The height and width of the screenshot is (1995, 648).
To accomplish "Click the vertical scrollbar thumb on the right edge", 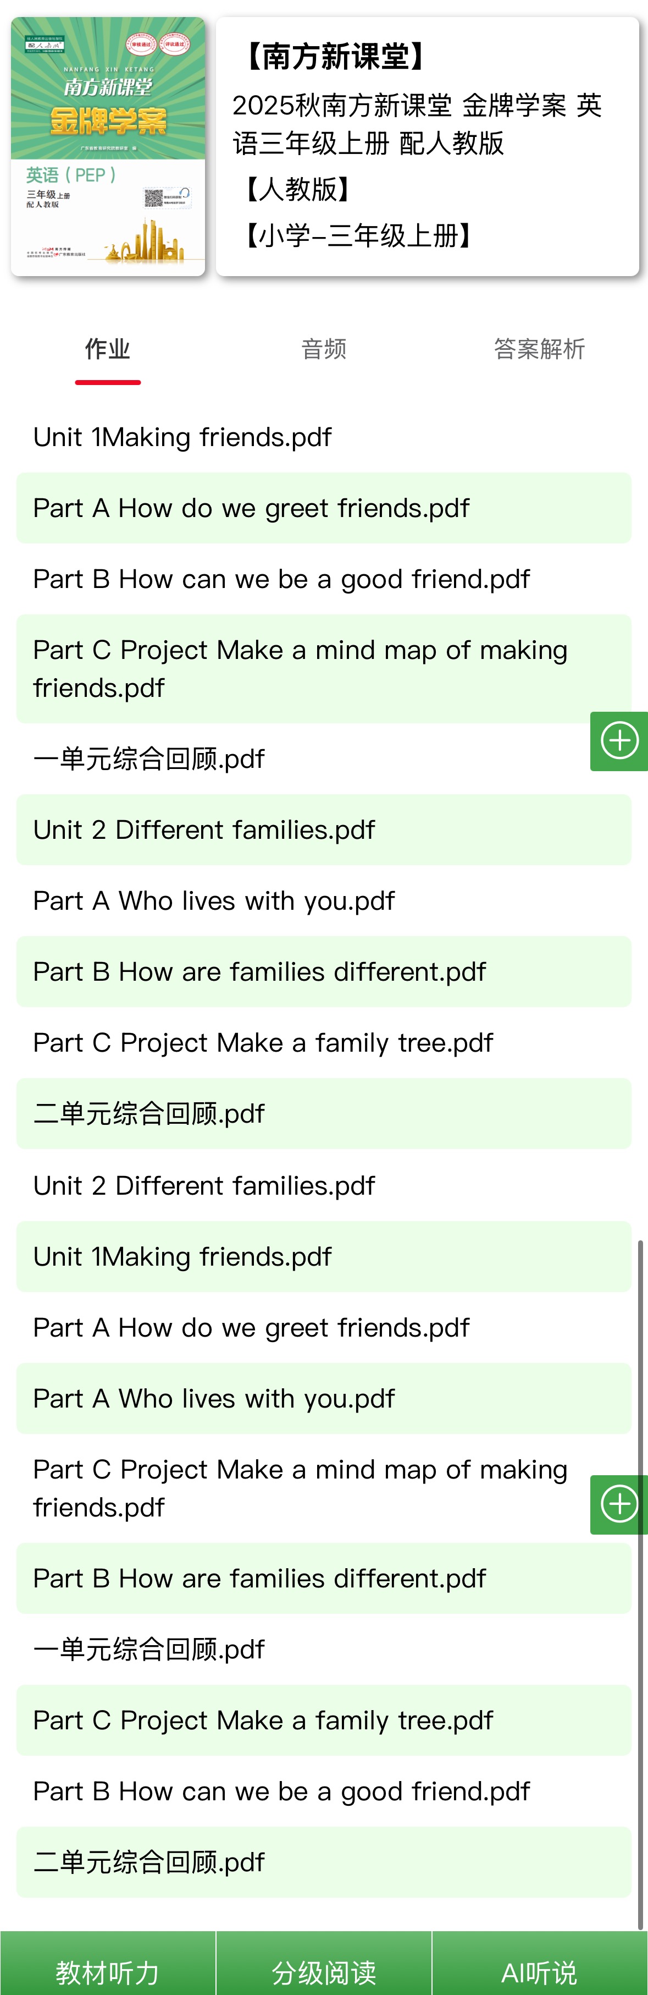I will pyautogui.click(x=640, y=1580).
